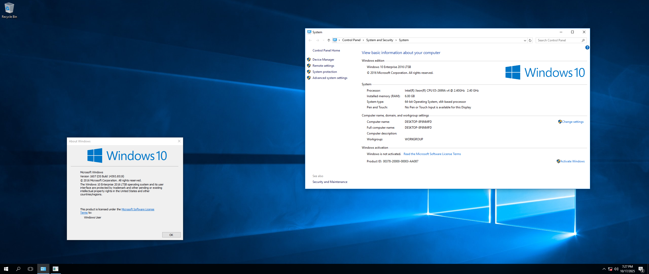Open recent locations dropdown arrow
Screen dimensions: 649x274
click(x=323, y=40)
